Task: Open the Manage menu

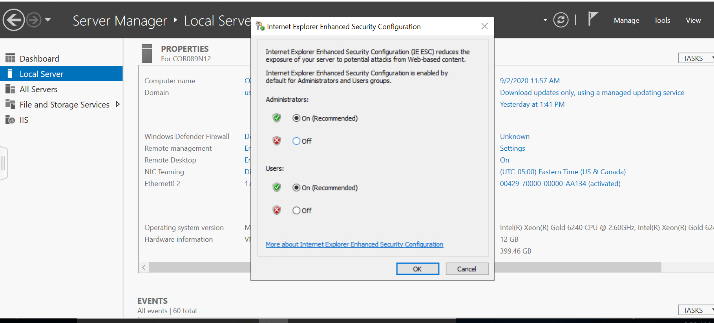Action: pos(626,20)
